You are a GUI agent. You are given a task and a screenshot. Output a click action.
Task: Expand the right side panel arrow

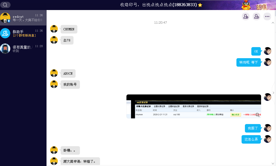[273, 93]
